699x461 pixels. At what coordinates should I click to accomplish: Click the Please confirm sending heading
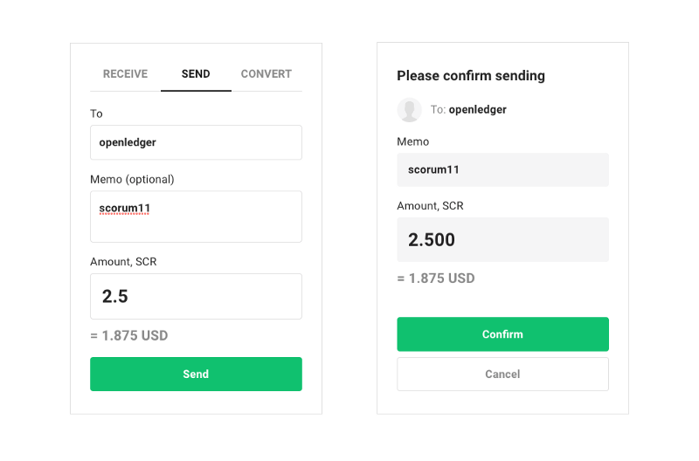pyautogui.click(x=471, y=76)
